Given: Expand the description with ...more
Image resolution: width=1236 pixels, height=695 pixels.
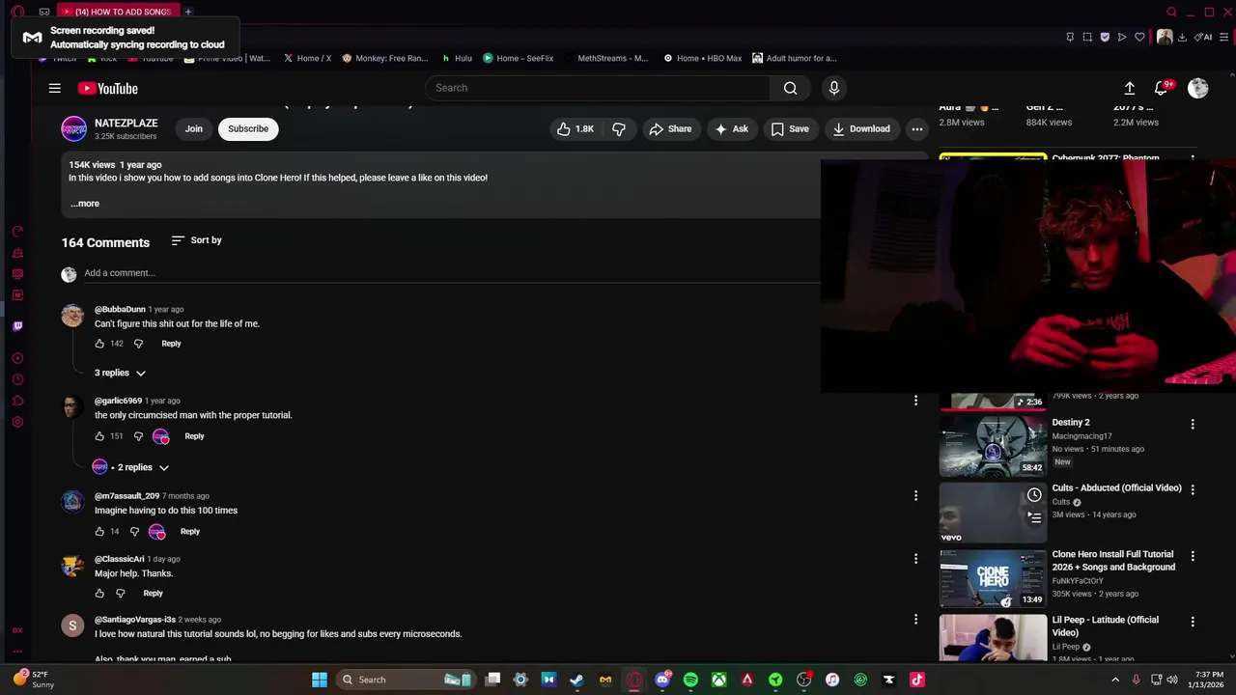Looking at the screenshot, I should (x=85, y=204).
